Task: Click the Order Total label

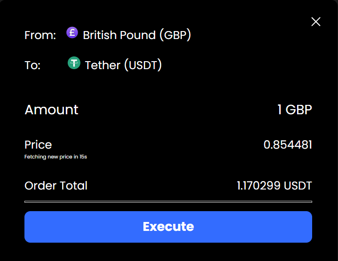Action: tap(56, 186)
